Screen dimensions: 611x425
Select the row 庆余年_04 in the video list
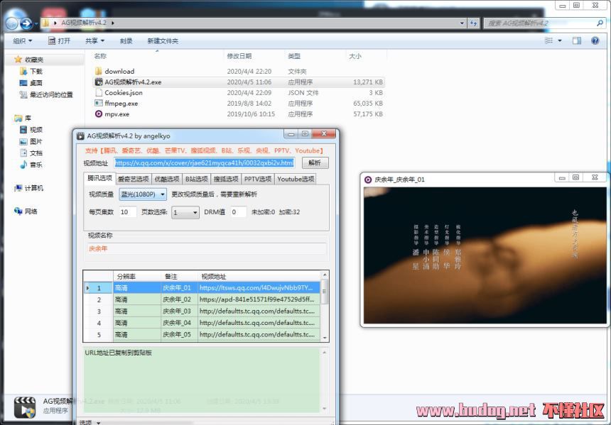(x=202, y=323)
